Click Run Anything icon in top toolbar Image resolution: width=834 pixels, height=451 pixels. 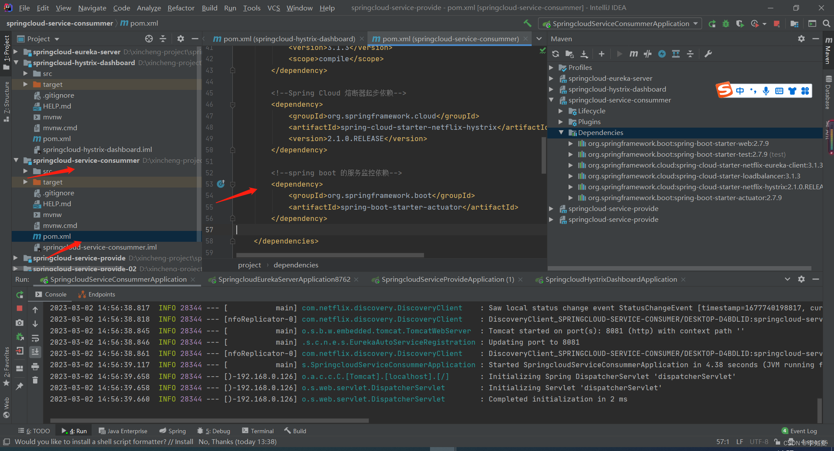812,23
